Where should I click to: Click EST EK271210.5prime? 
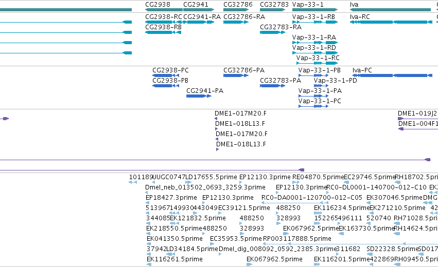(x=397, y=208)
